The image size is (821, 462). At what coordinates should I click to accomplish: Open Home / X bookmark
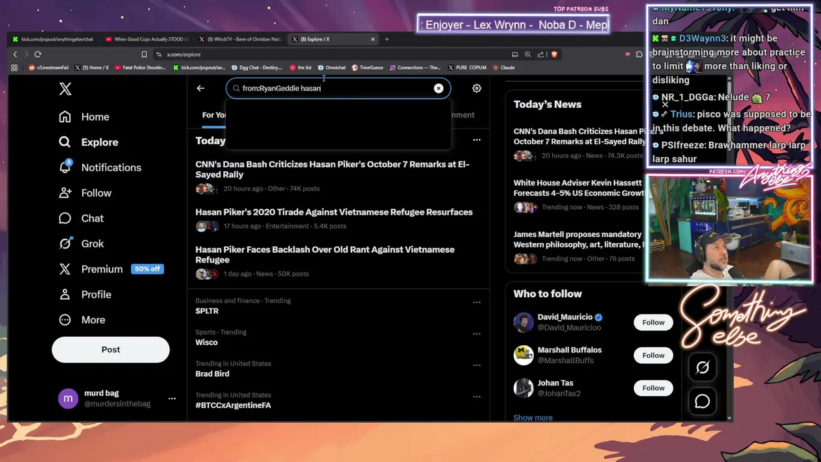click(92, 67)
